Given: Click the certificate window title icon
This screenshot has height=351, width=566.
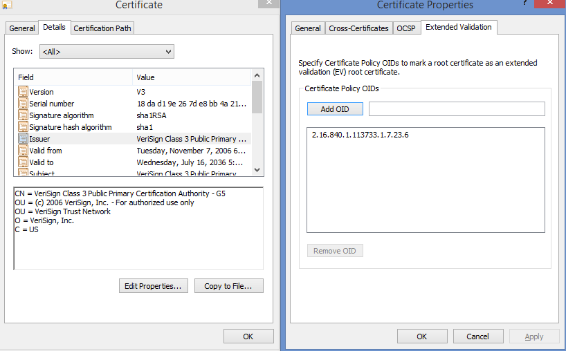Looking at the screenshot, I should click(7, 5).
